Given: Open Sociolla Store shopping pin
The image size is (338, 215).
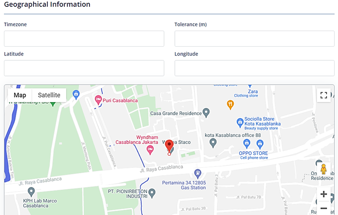Looking at the screenshot, I should click(x=240, y=123).
